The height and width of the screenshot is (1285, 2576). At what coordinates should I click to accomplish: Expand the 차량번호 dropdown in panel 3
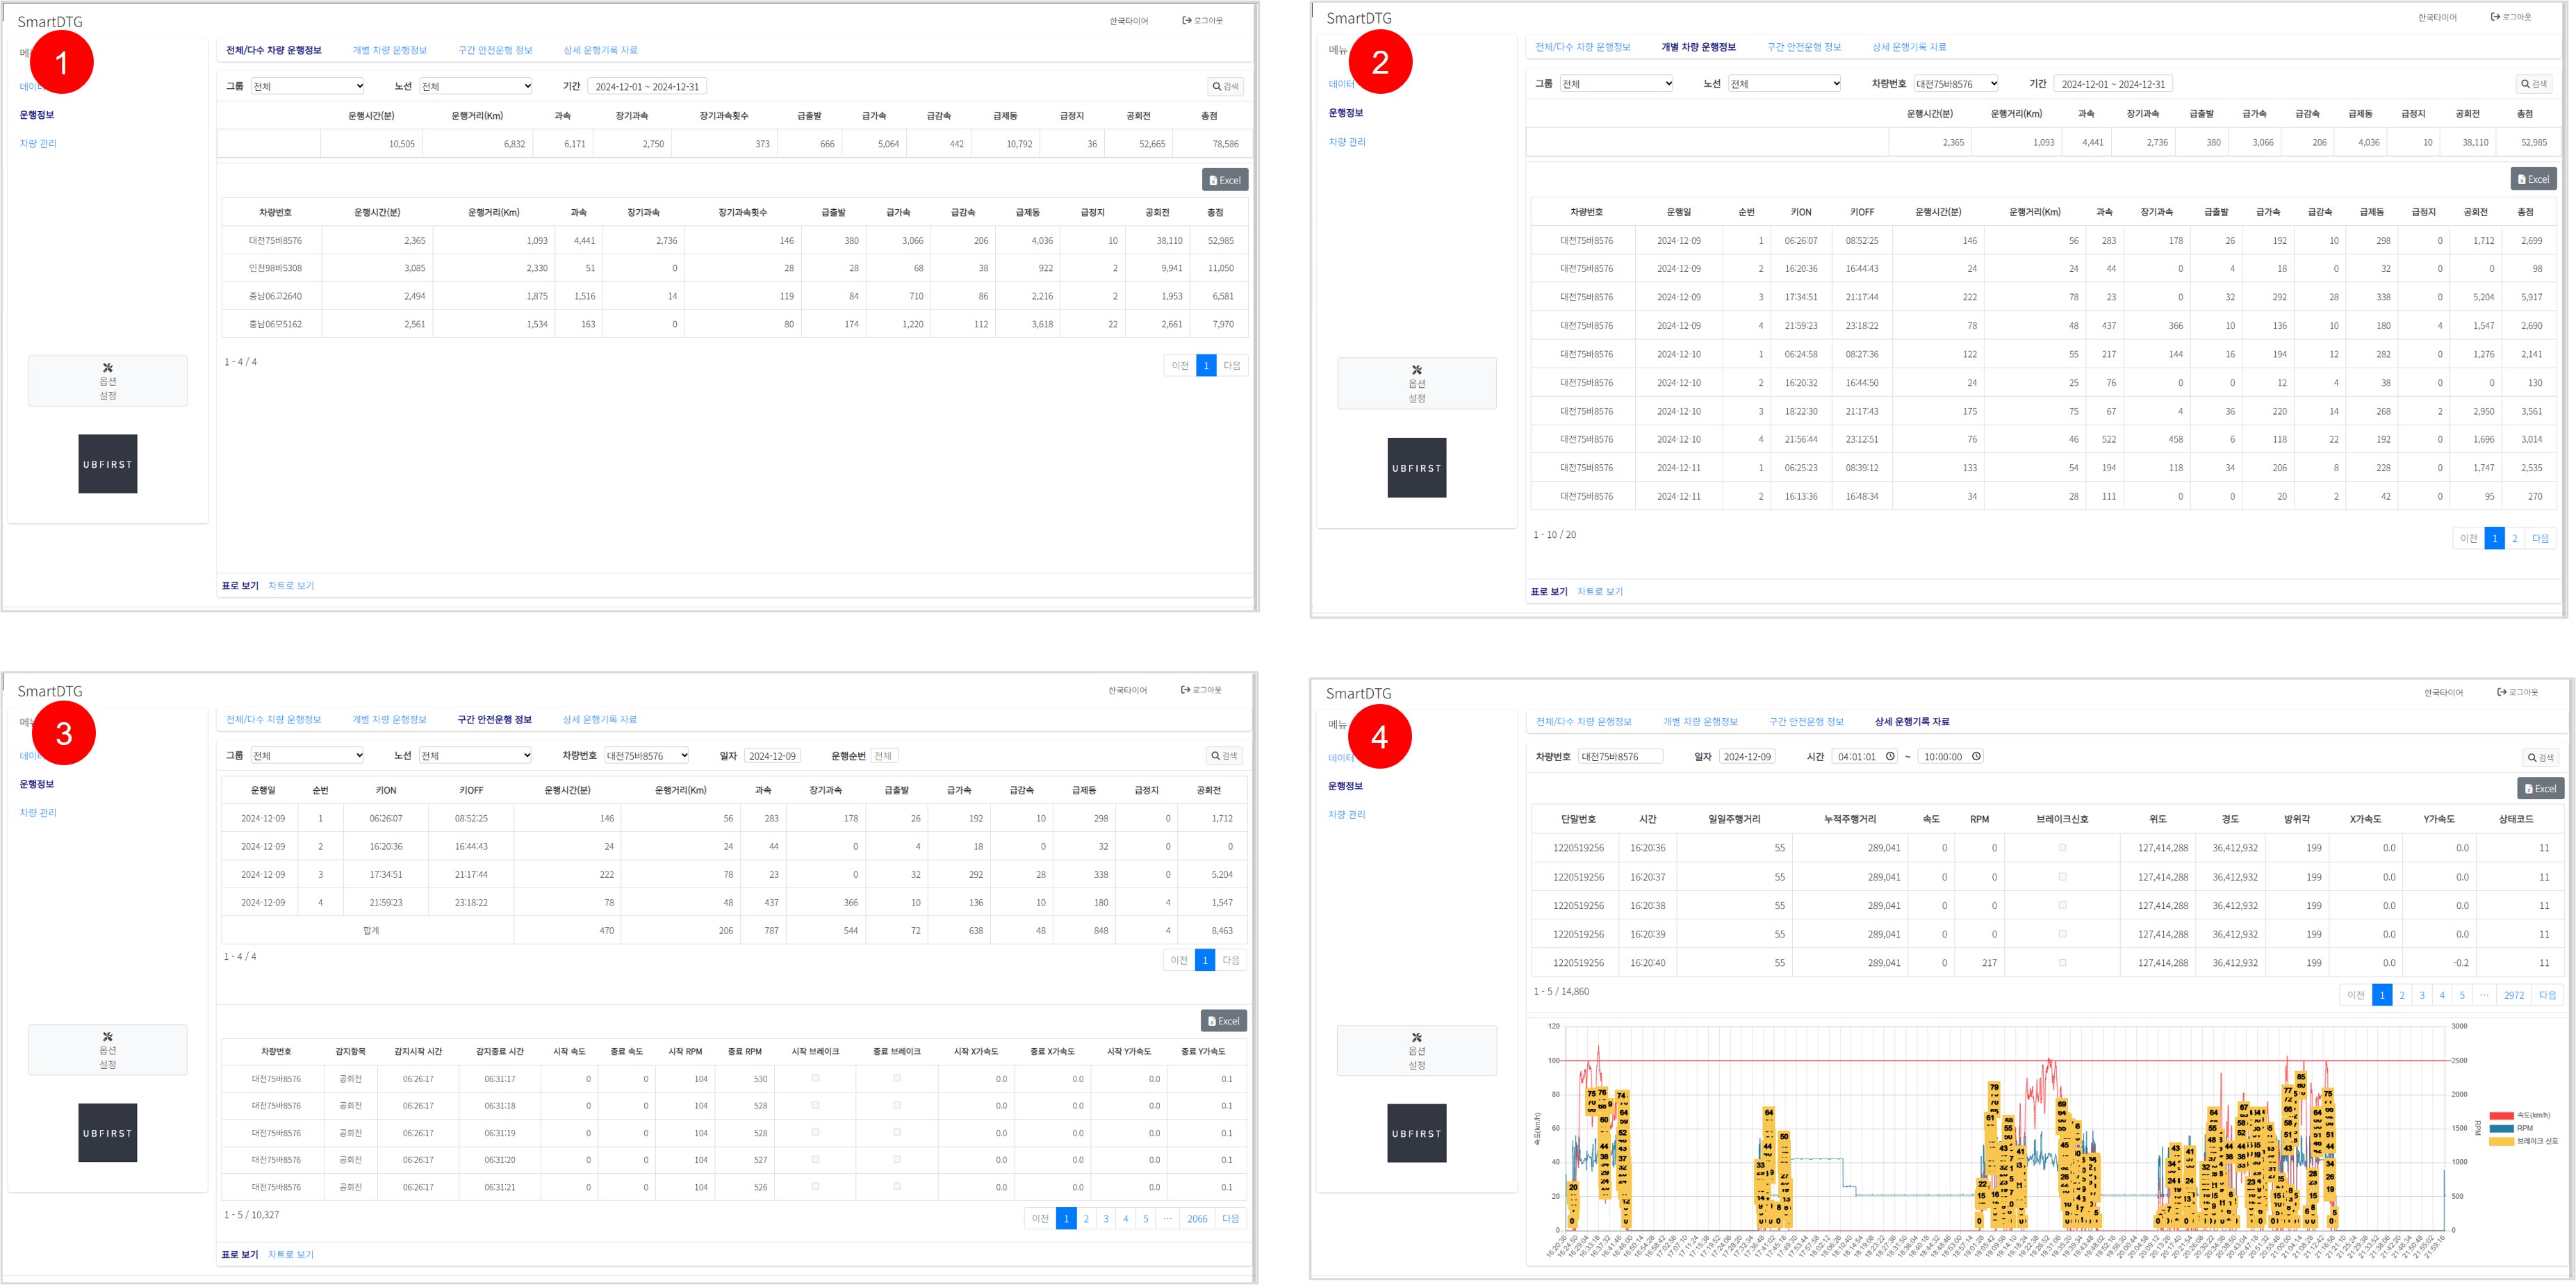click(x=646, y=756)
